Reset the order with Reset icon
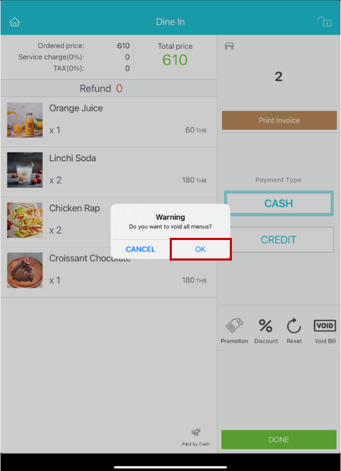 point(294,326)
